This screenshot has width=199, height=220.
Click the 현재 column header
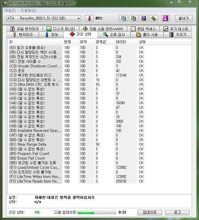70,42
